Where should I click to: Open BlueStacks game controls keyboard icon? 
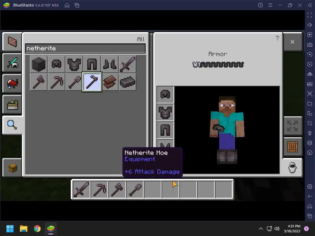pyautogui.click(x=310, y=45)
